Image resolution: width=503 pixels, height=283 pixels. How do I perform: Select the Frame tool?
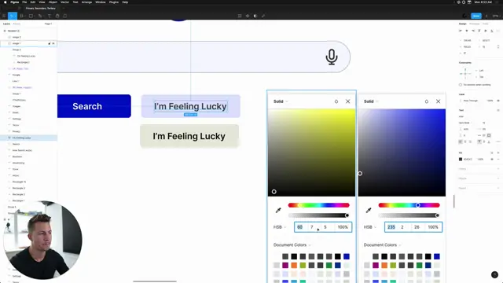click(x=22, y=16)
